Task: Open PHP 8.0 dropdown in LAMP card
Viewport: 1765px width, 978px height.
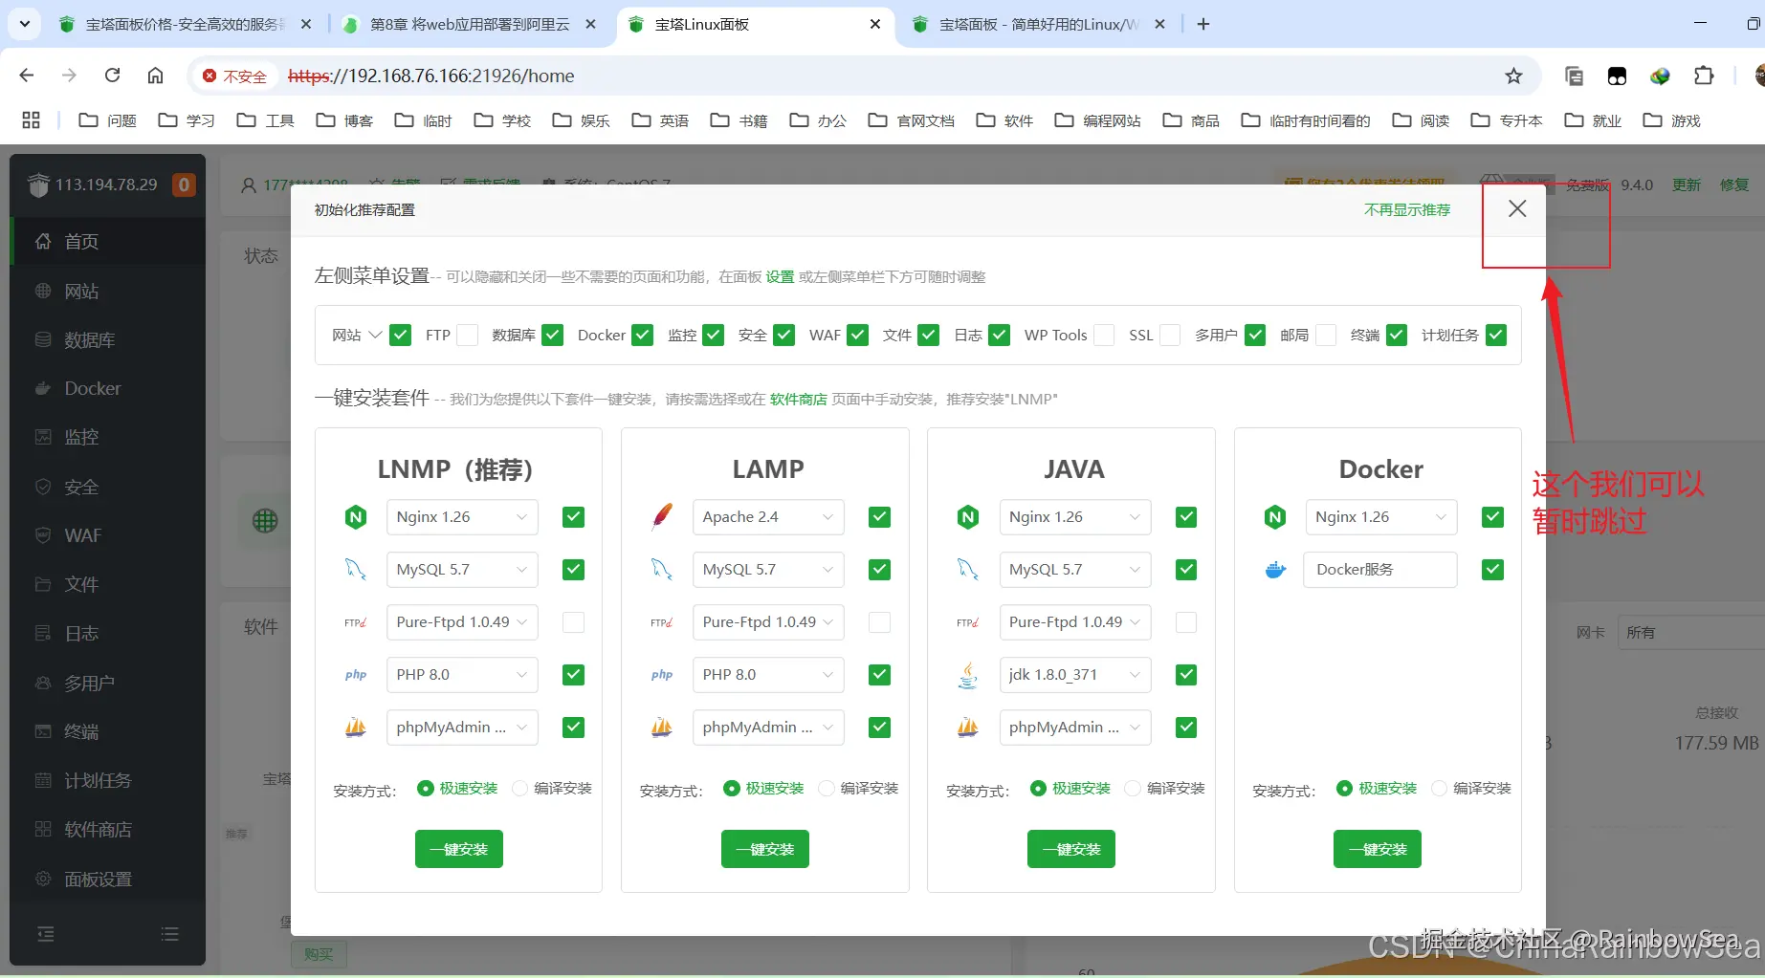Action: [x=768, y=675]
